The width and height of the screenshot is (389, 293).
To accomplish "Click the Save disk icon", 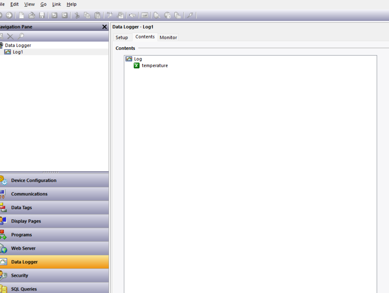I will pyautogui.click(x=42, y=15).
